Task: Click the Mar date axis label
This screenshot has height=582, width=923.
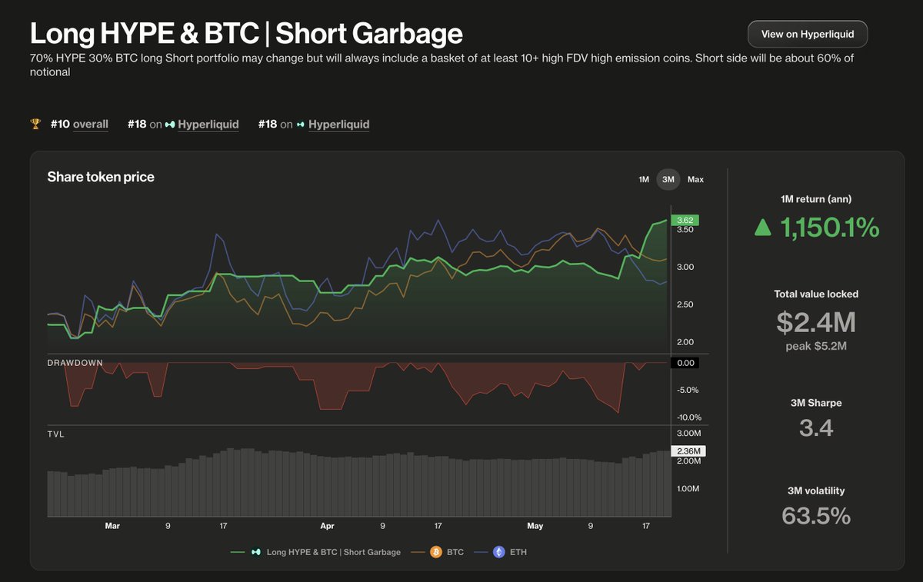Action: tap(112, 526)
